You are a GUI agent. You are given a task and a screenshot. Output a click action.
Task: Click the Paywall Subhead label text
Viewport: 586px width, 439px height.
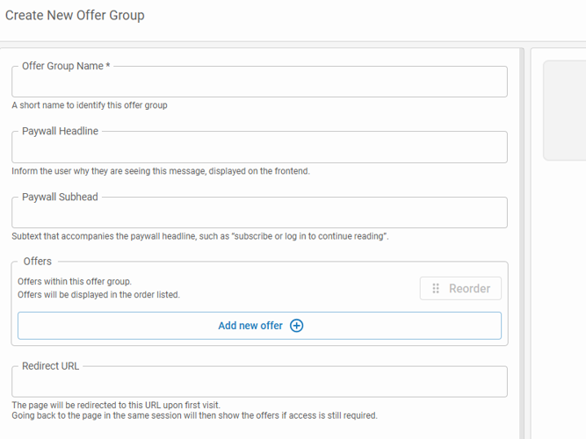pos(60,197)
